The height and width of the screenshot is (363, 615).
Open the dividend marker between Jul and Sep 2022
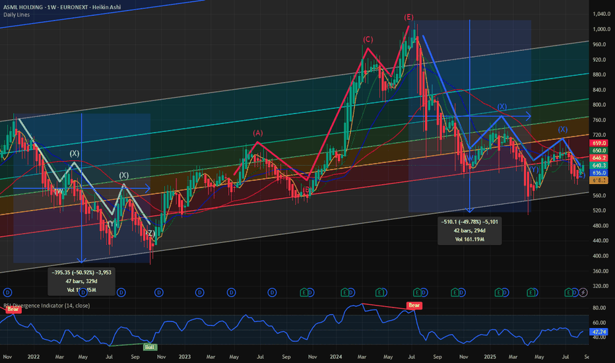pos(121,292)
